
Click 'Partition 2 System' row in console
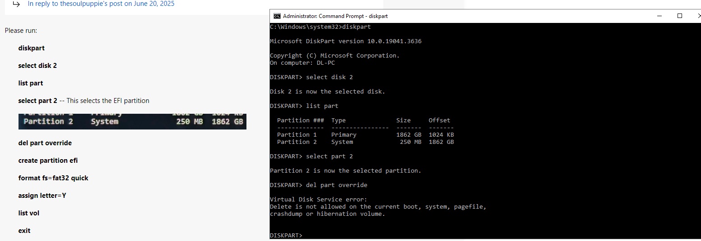[366, 142]
